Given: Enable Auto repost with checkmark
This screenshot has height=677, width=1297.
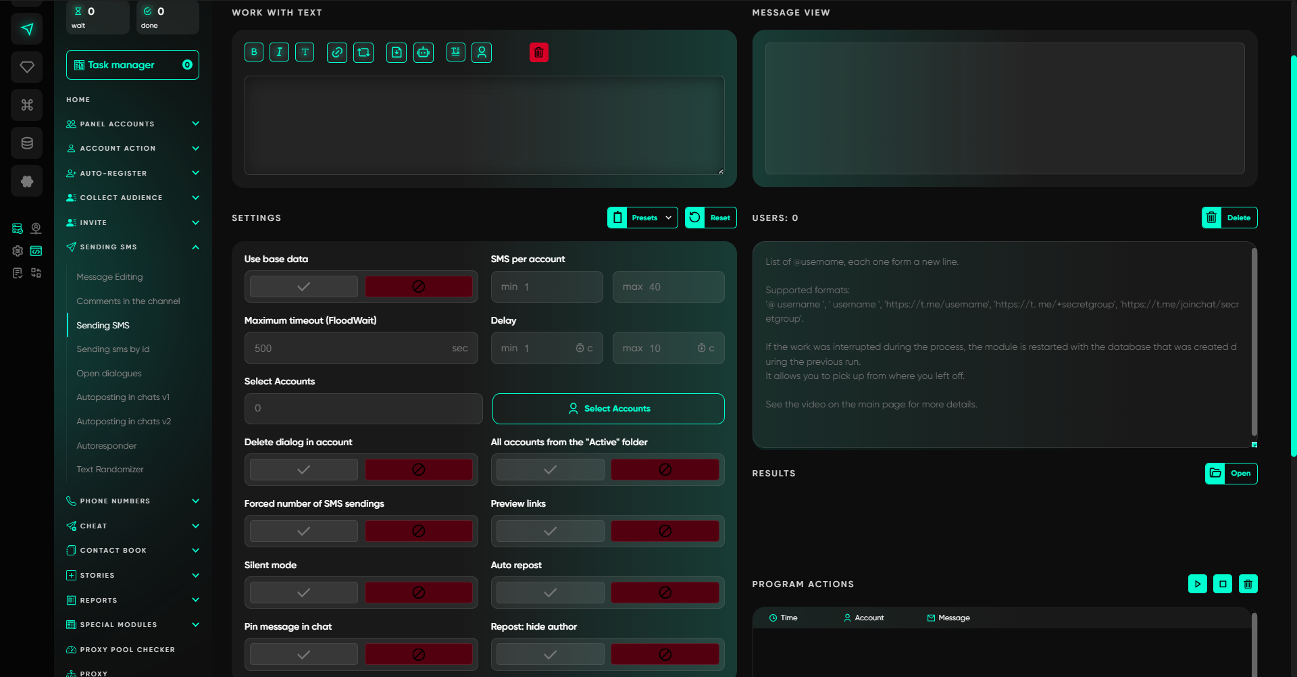Looking at the screenshot, I should click(551, 593).
